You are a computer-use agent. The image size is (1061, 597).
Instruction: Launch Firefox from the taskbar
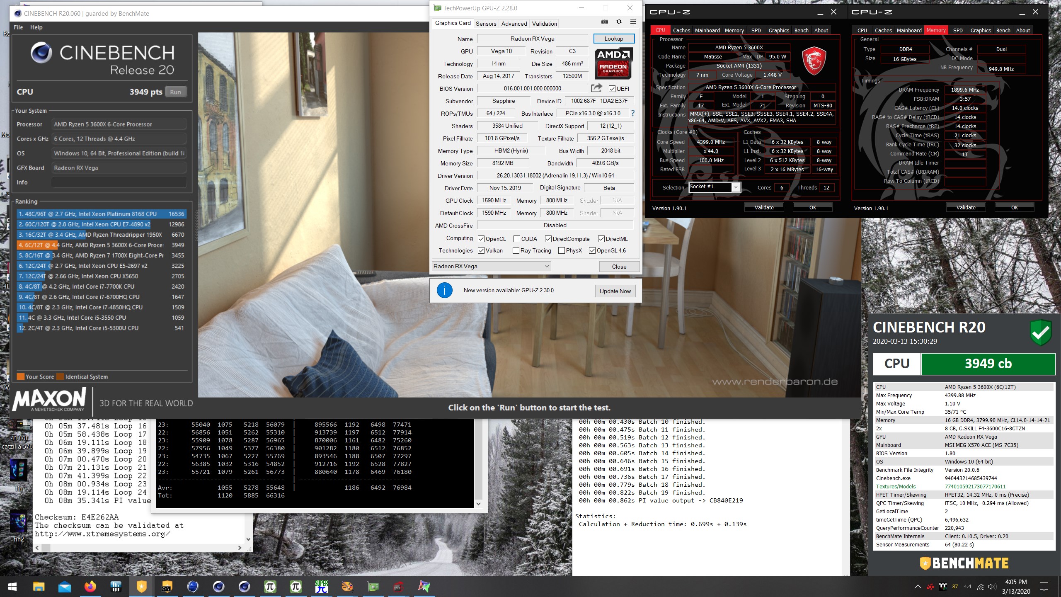90,587
